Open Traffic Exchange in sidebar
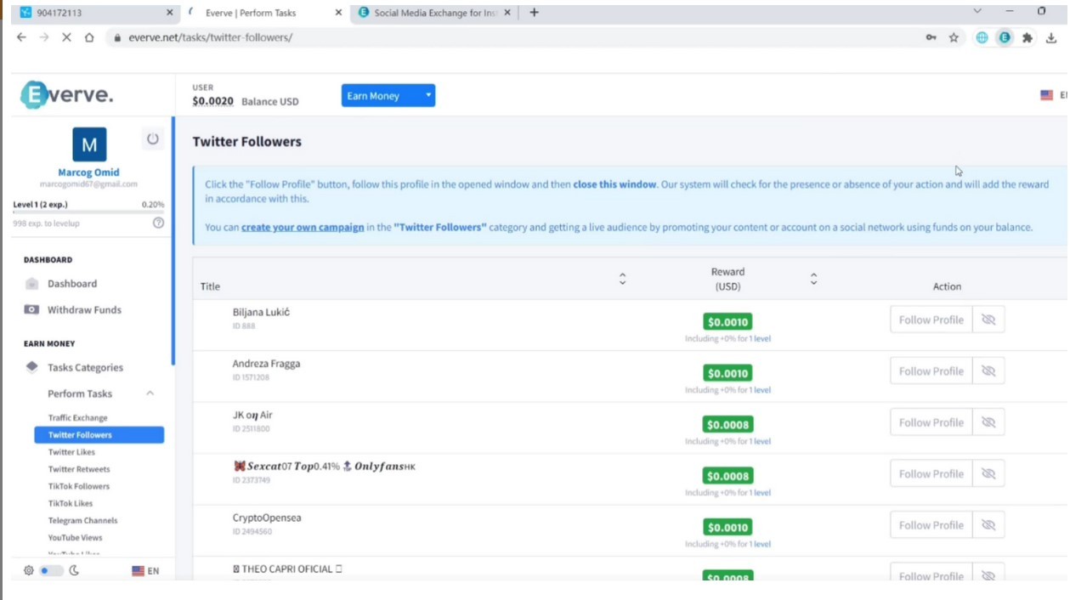Image resolution: width=1070 pixels, height=600 pixels. tap(78, 418)
